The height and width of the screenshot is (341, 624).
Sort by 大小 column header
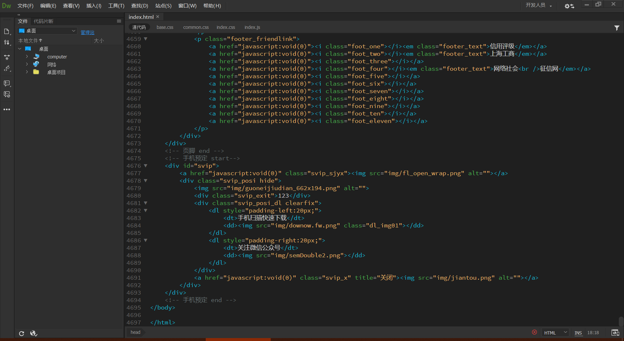pos(99,41)
